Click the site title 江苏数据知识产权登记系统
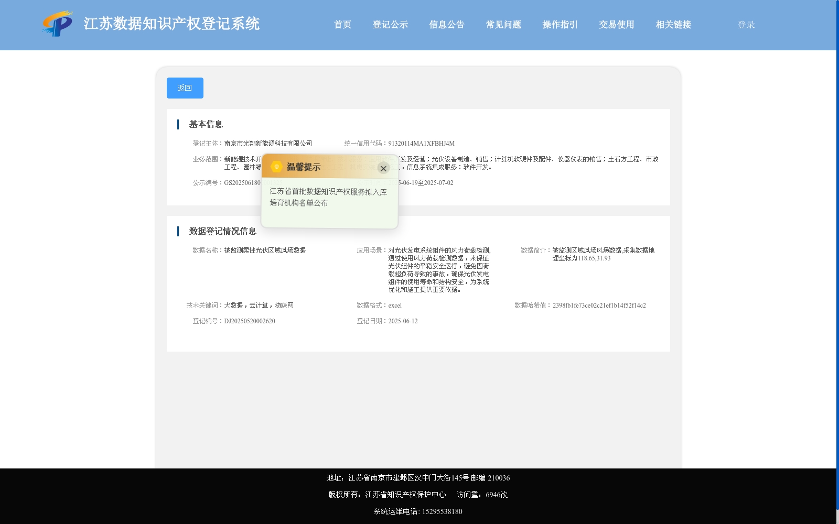This screenshot has height=524, width=839. 171,24
